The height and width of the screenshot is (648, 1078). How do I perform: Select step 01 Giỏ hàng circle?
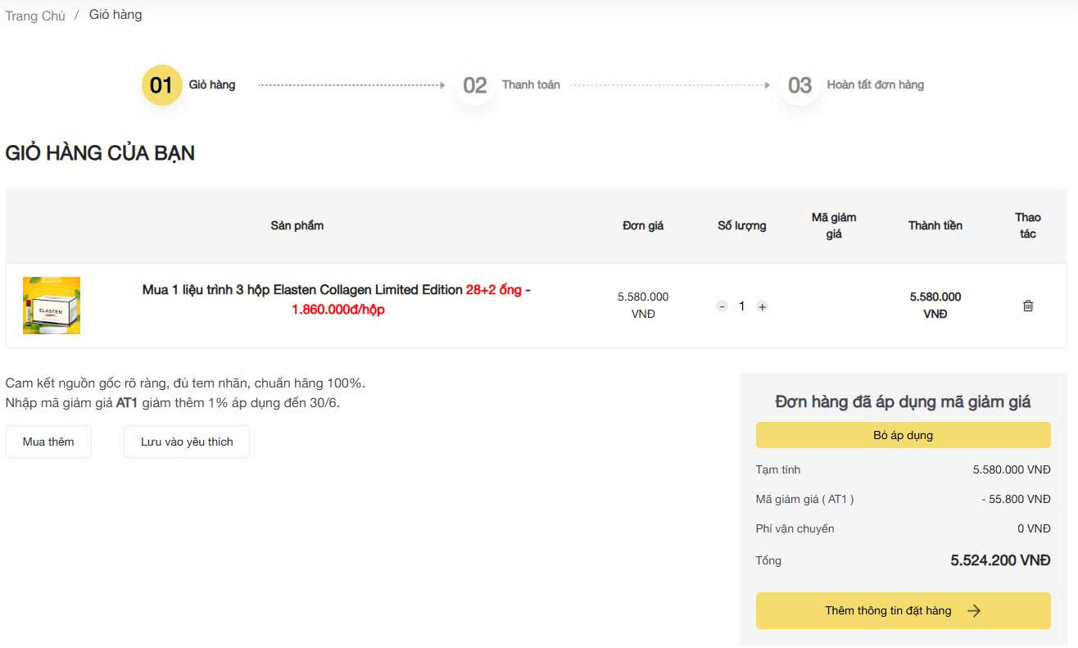[161, 85]
